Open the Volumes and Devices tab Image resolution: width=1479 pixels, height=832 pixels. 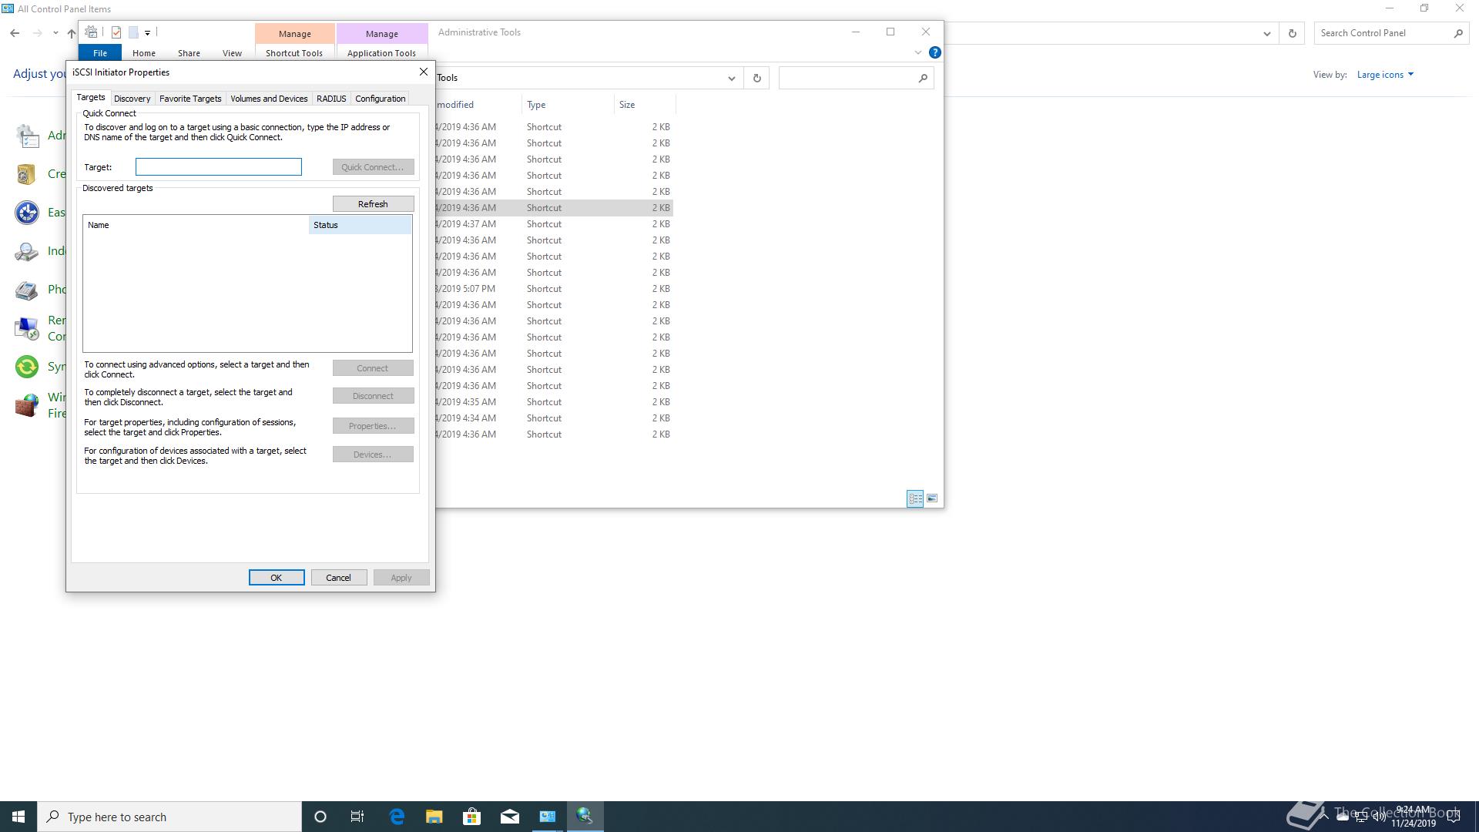[x=269, y=99]
